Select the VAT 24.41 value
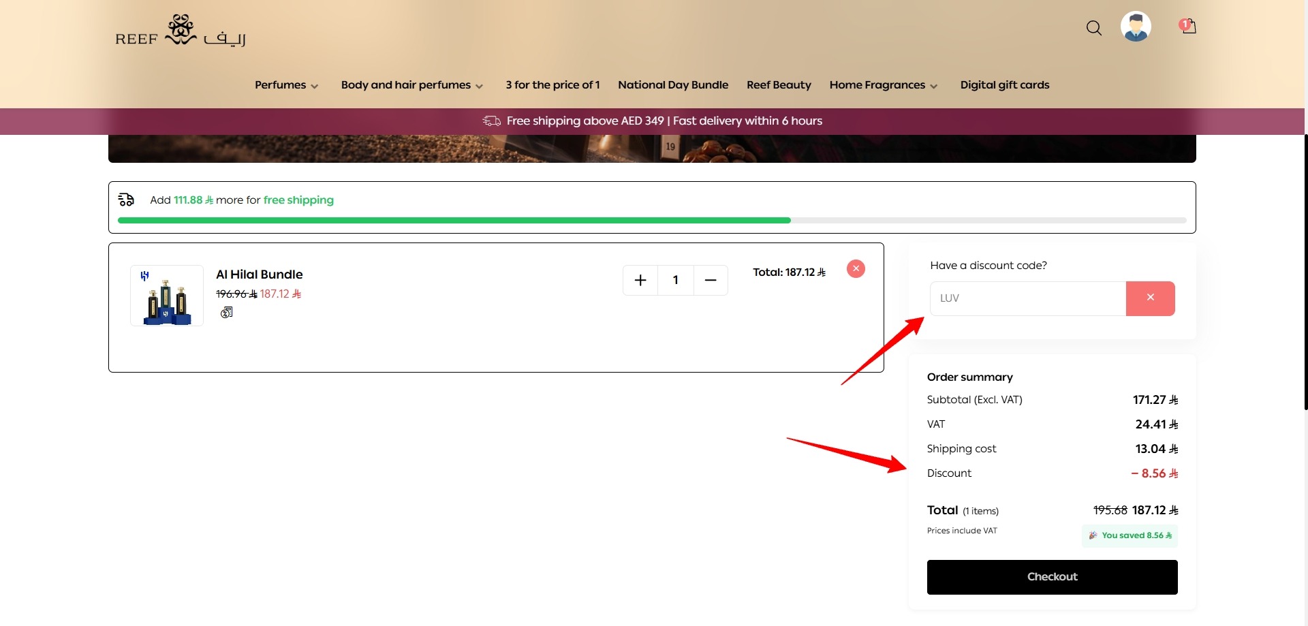Screen dimensions: 1308x626 point(1157,424)
